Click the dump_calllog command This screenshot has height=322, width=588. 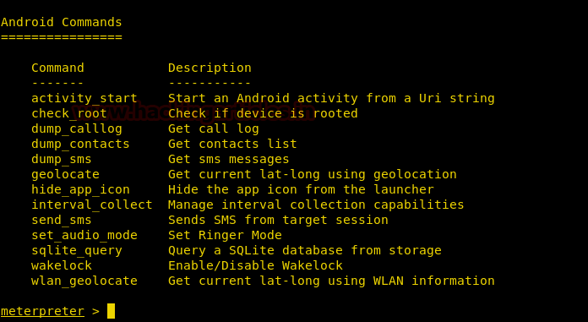tap(77, 129)
